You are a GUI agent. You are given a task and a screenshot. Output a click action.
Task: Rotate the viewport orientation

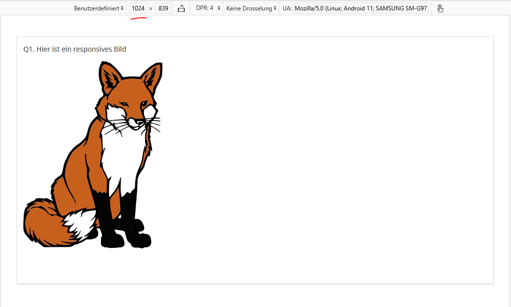tap(181, 8)
